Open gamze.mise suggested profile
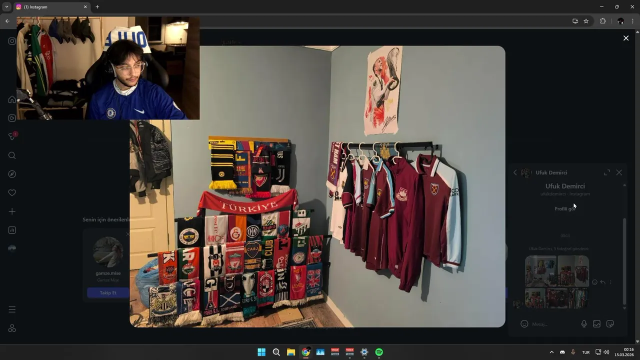640x360 pixels. tap(108, 273)
